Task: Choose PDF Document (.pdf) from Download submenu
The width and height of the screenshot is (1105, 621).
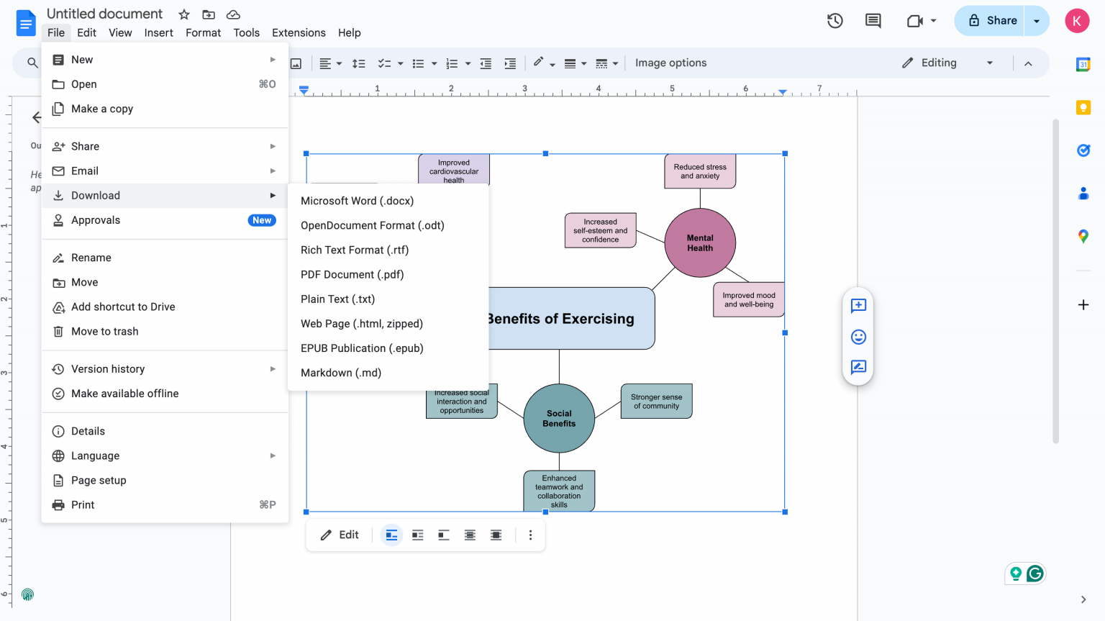Action: (x=352, y=274)
